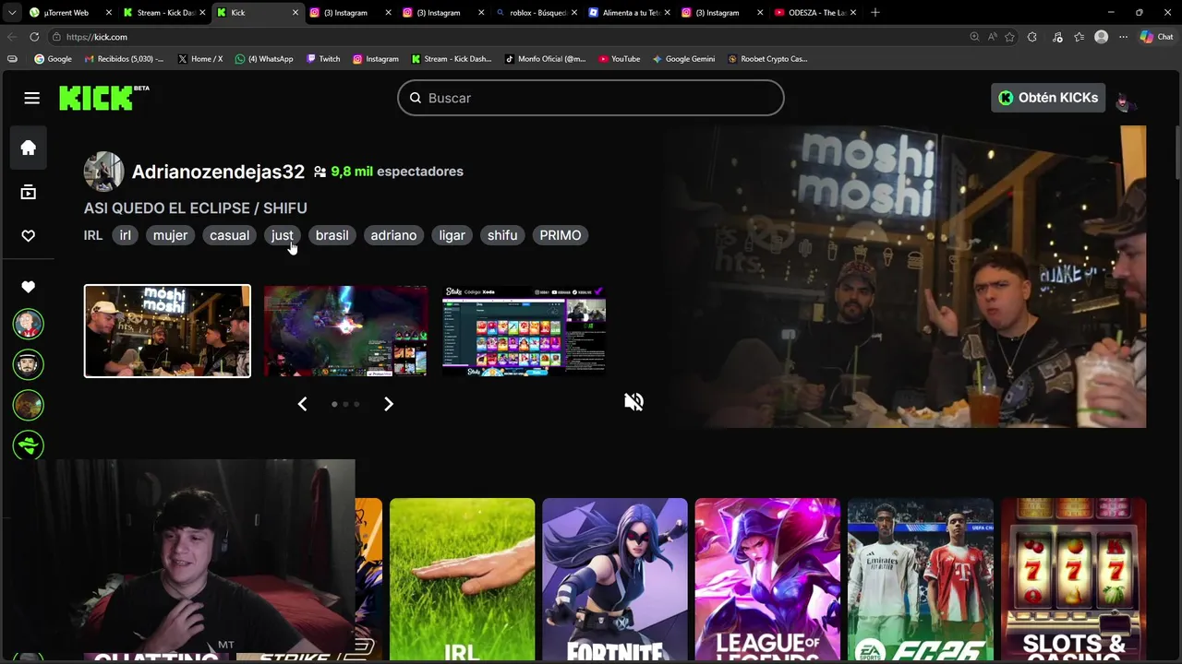
Task: Show next featured stream with right arrow
Action: [389, 404]
